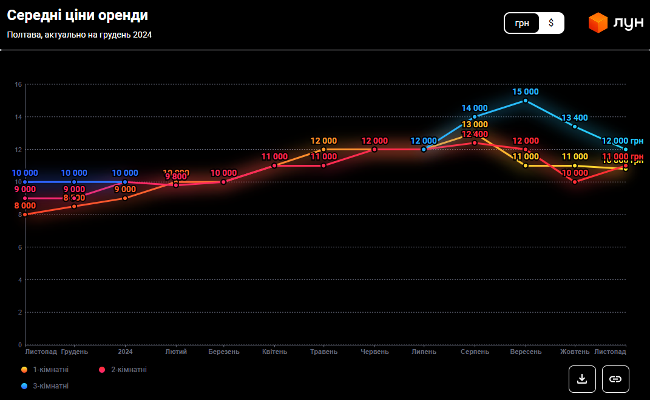Click the Липень axis label
Viewport: 650px width, 400px height.
point(424,352)
